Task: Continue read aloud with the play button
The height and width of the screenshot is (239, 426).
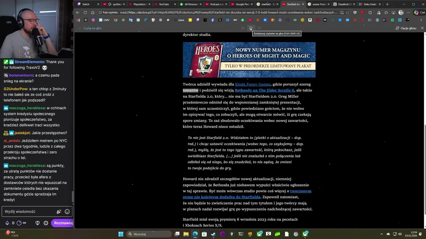Action: pos(251,28)
